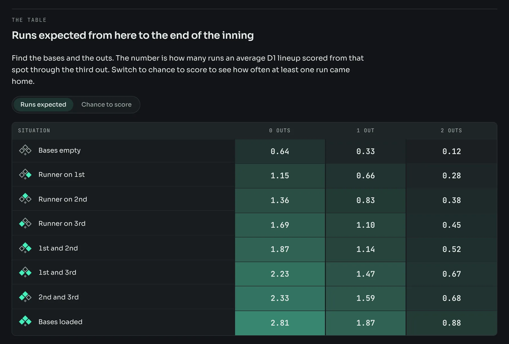The image size is (509, 344).
Task: Select the Runner on 3rd row label
Action: tap(62, 224)
